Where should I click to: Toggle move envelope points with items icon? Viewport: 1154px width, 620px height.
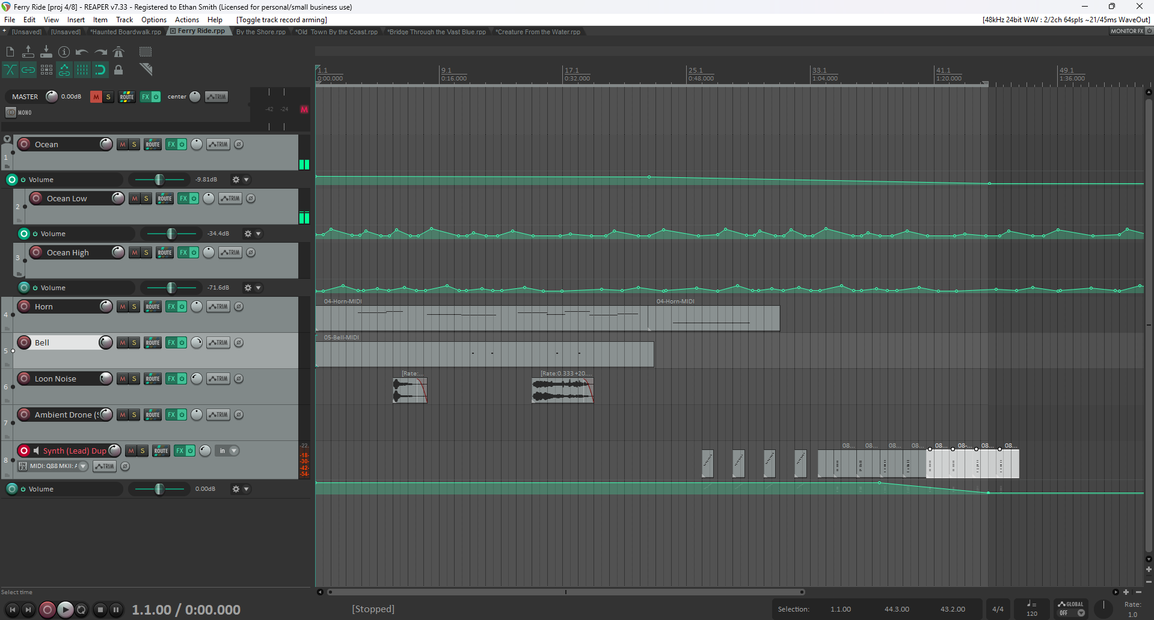click(64, 70)
